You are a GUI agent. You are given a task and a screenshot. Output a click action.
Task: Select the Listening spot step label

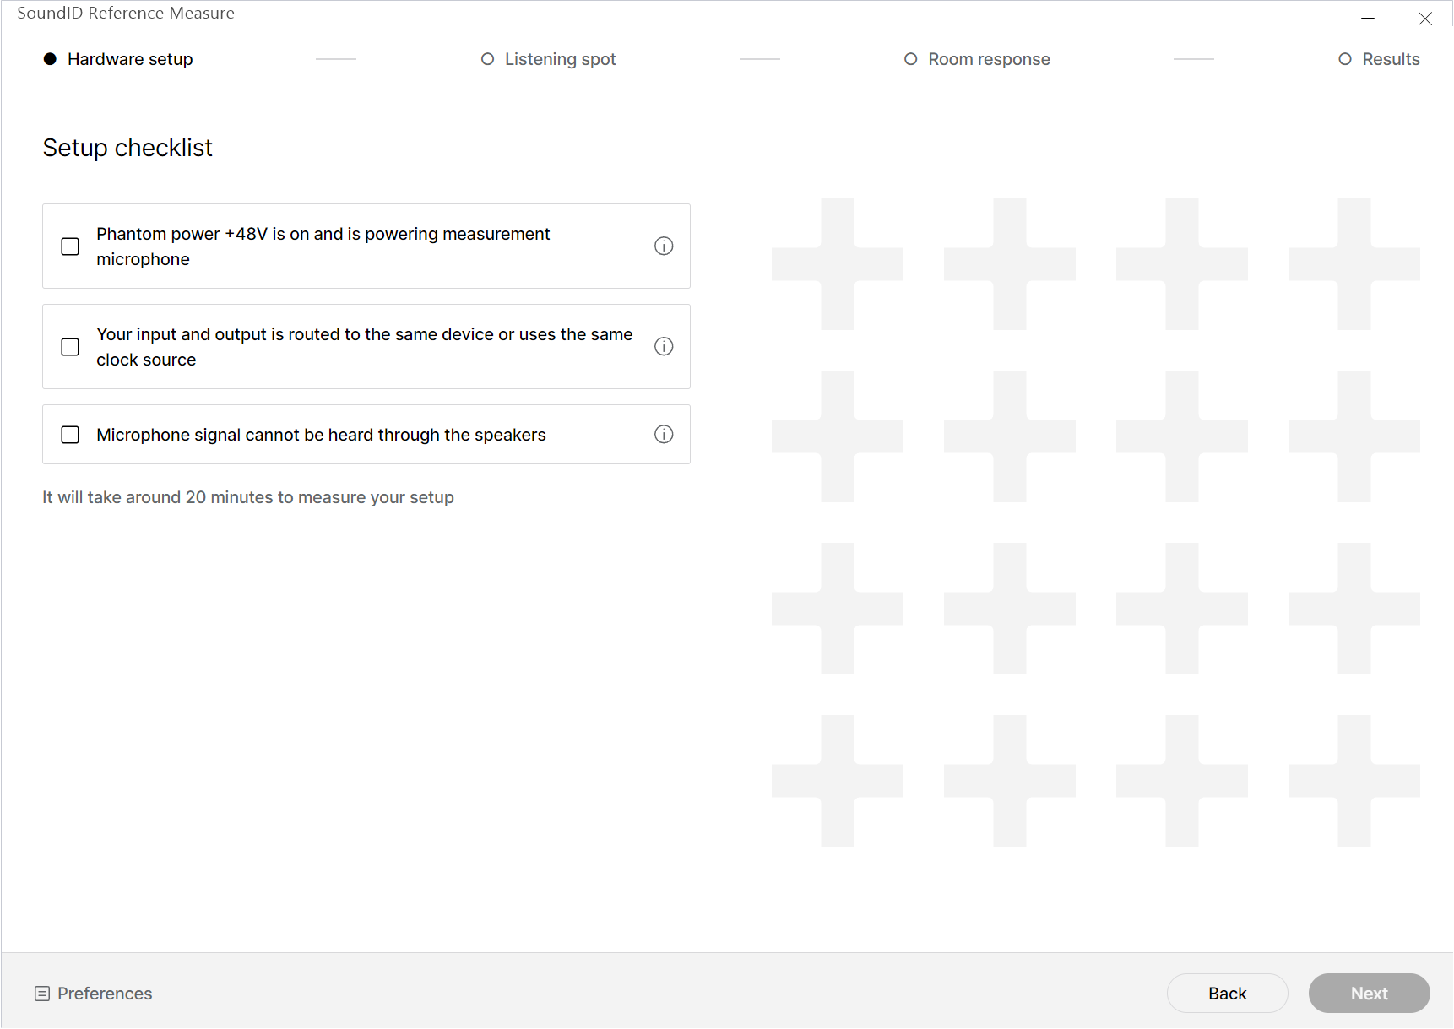coord(560,59)
